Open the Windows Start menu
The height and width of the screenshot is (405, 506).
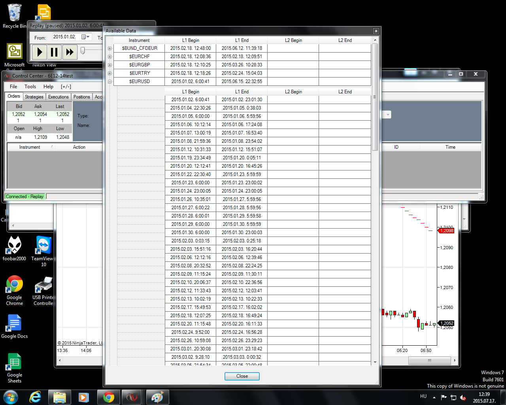11,397
